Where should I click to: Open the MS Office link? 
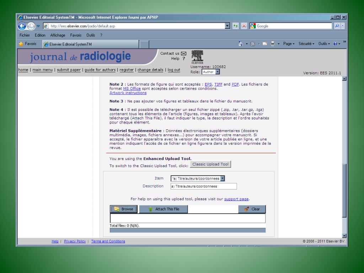tap(132, 89)
